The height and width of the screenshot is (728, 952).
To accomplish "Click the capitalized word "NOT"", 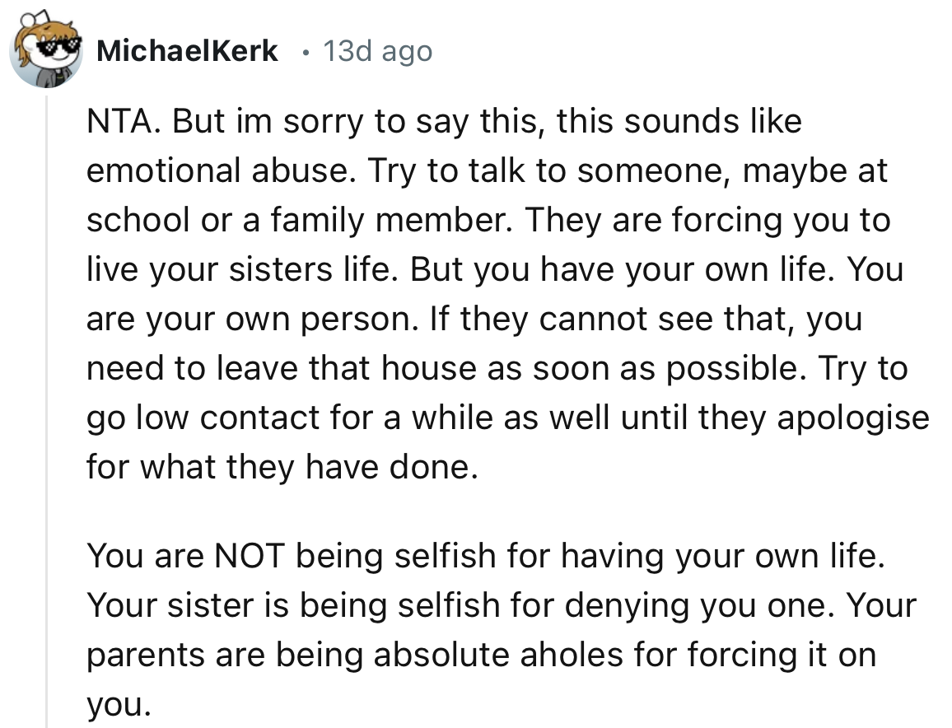I will coord(250,558).
